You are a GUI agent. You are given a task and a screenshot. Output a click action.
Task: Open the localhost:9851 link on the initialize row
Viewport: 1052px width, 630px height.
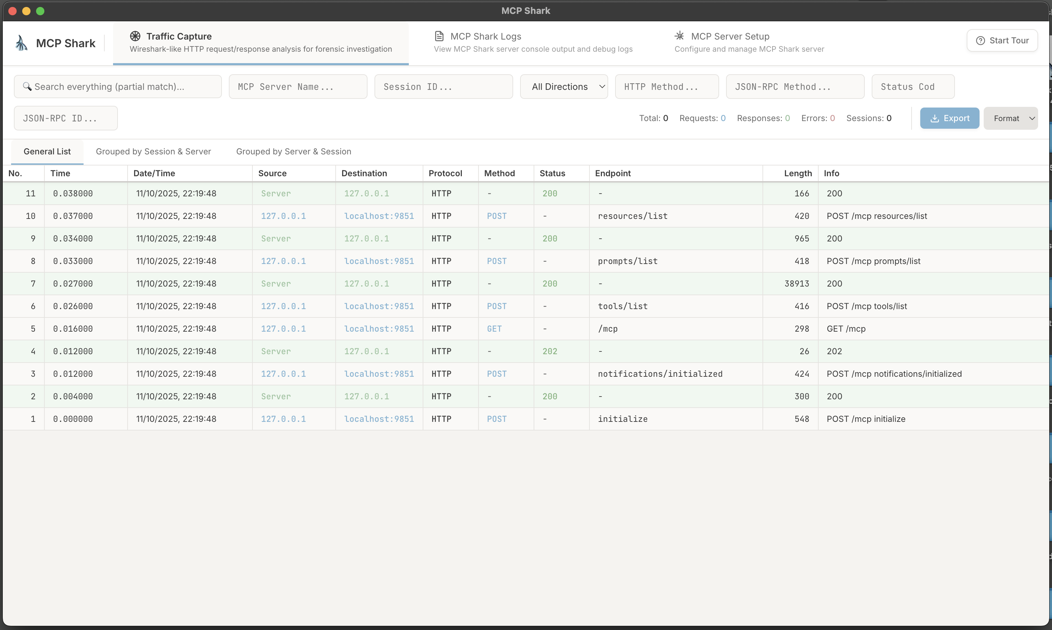click(x=379, y=419)
